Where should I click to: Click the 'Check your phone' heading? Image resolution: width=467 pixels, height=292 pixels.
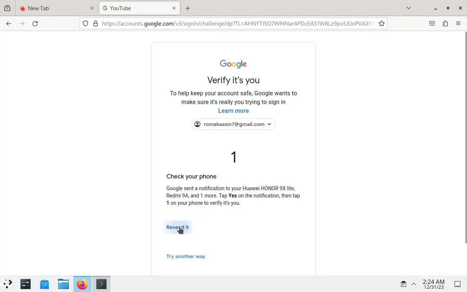click(192, 176)
